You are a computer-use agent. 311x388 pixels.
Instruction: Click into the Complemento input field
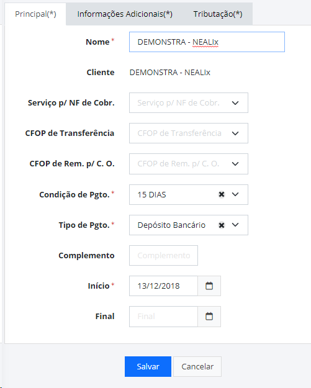coord(163,255)
